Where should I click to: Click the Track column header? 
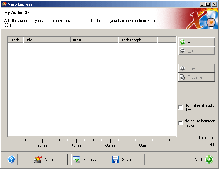(16, 40)
